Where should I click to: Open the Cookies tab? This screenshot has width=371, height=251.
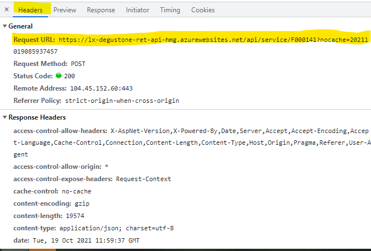pos(203,10)
